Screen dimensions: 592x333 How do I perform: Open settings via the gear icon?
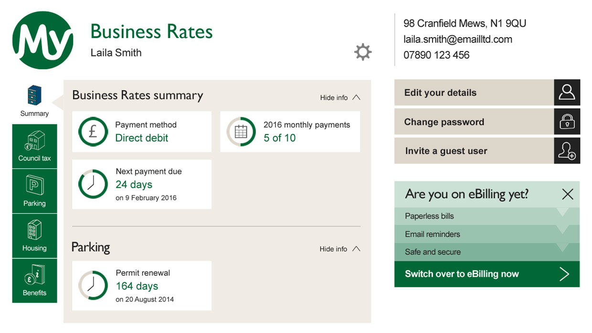363,52
